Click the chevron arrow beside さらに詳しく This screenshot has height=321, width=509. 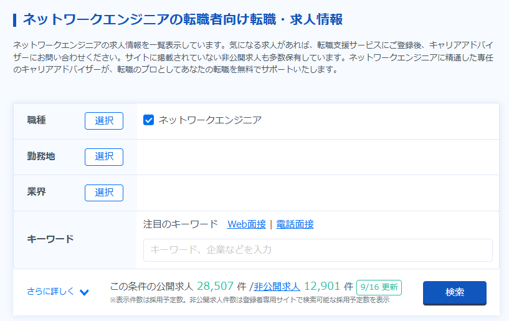pyautogui.click(x=84, y=292)
